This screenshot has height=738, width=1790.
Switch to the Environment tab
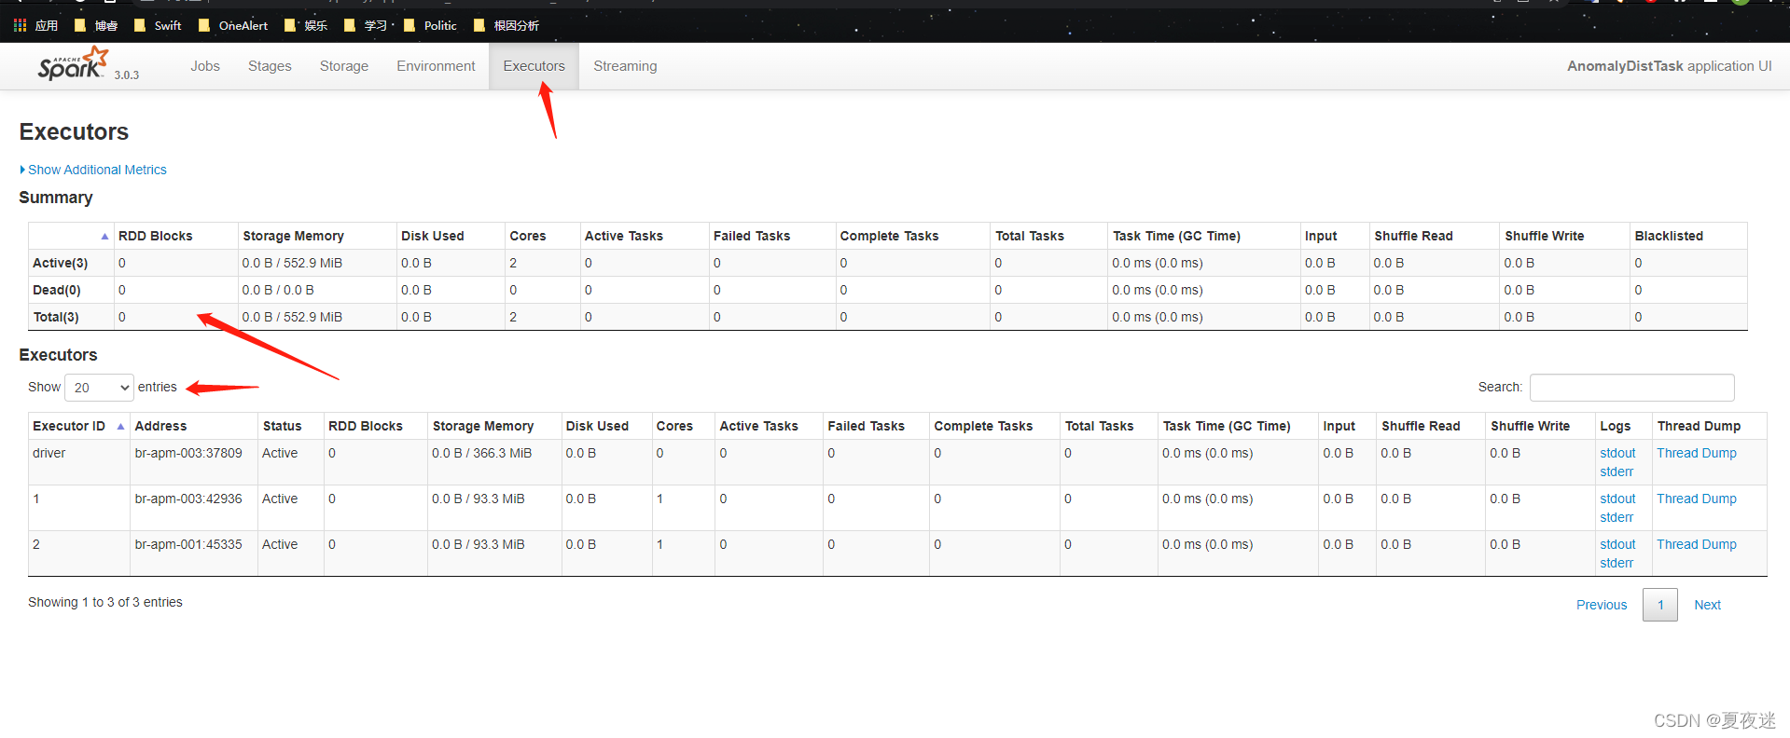(x=436, y=66)
